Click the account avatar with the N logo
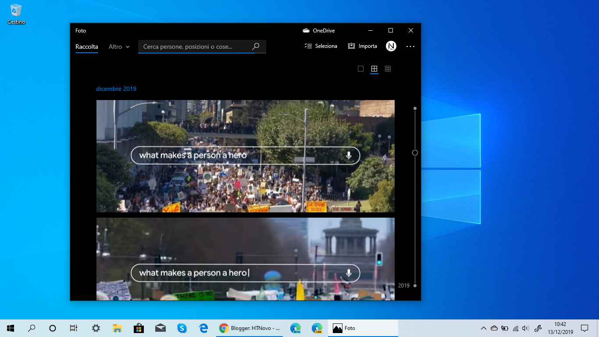Screen dimensions: 599x337 (391, 46)
